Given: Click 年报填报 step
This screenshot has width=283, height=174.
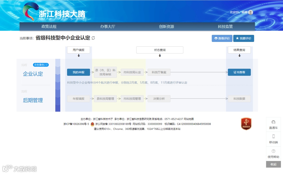Looking at the screenshot, I should coord(79,99).
